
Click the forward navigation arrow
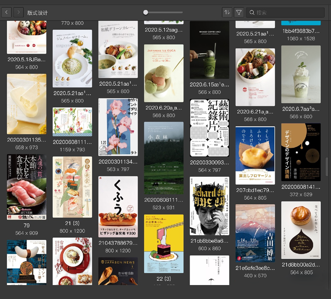pyautogui.click(x=18, y=12)
